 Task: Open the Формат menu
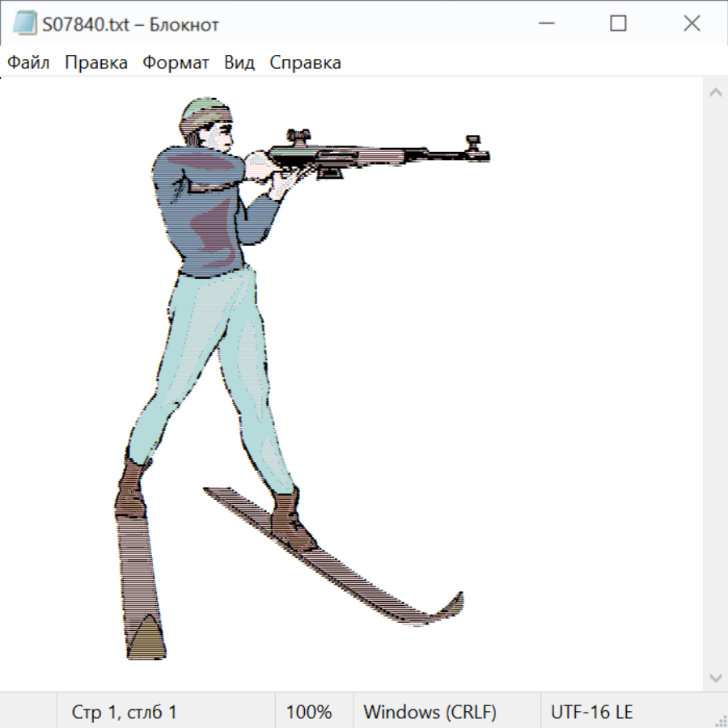[176, 63]
